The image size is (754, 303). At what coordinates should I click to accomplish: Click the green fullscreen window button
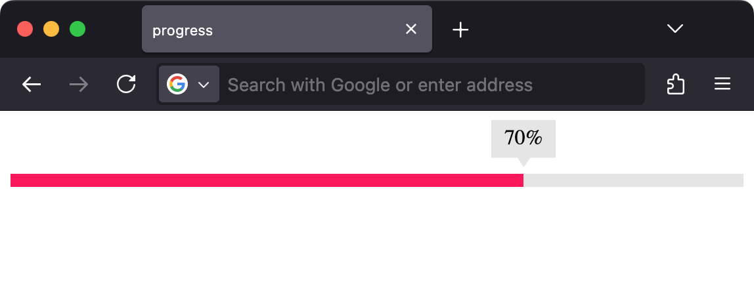[78, 29]
